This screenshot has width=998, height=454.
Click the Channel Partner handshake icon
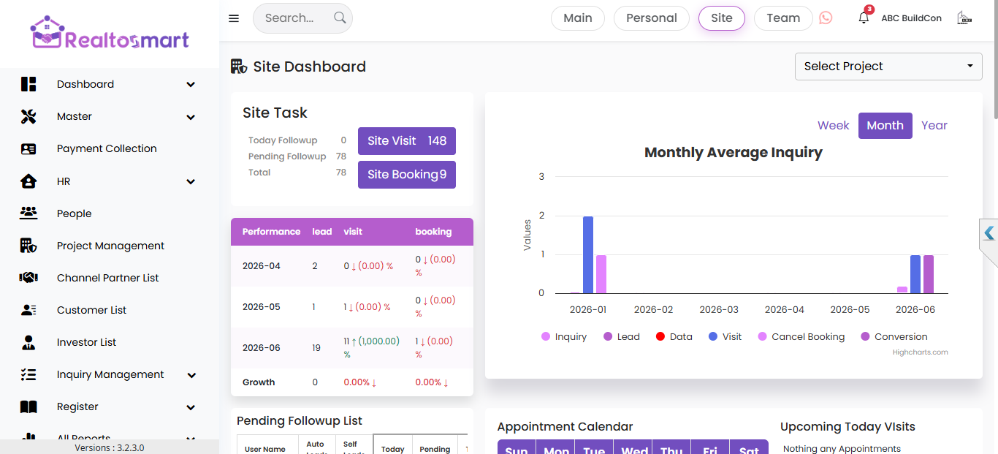point(28,278)
